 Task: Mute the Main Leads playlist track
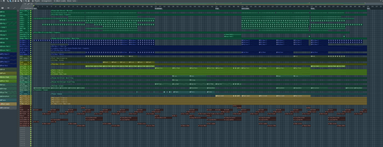31,96
